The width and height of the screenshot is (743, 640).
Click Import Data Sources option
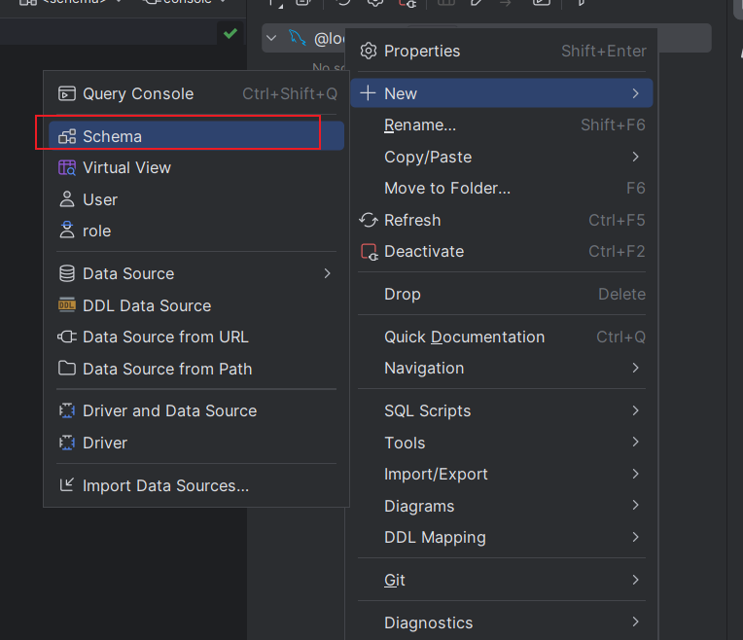point(165,485)
